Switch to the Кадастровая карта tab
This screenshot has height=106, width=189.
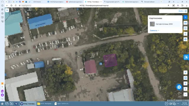tap(112, 2)
